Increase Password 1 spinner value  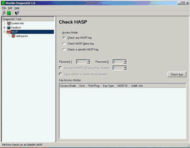click(88, 61)
